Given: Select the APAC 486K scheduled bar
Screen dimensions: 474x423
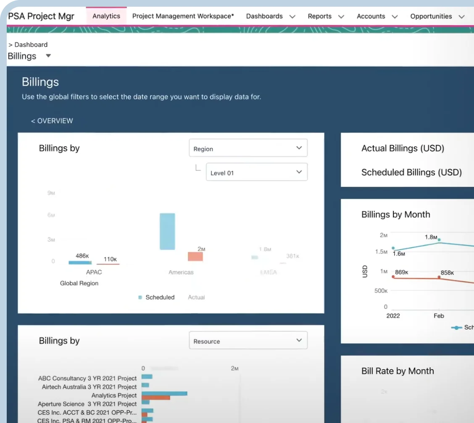Looking at the screenshot, I should click(80, 262).
